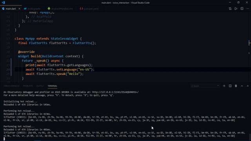
Task: Minimize the Visual Studio Code window
Action: 230,3
